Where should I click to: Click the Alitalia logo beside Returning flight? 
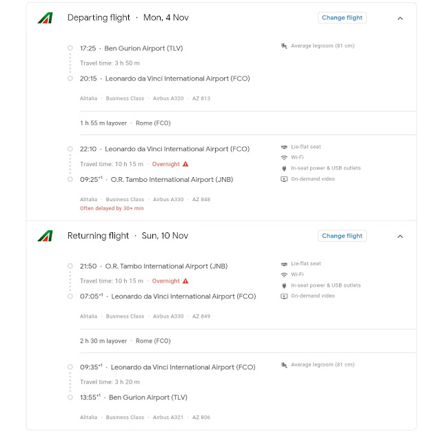coord(45,236)
